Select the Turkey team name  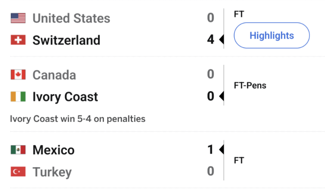(x=52, y=172)
